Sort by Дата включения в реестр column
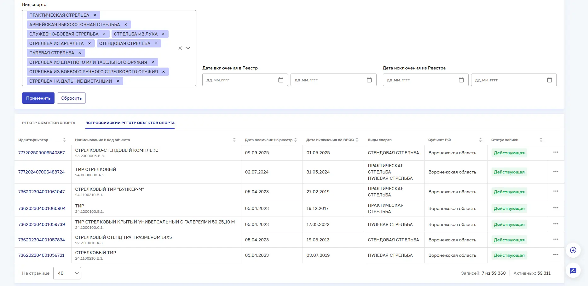The image size is (588, 286). click(296, 140)
